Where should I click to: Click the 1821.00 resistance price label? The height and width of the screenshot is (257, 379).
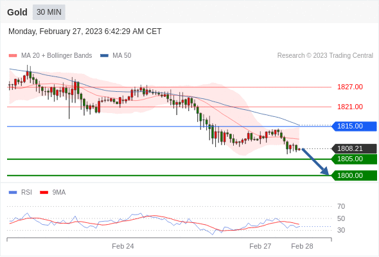[350, 107]
